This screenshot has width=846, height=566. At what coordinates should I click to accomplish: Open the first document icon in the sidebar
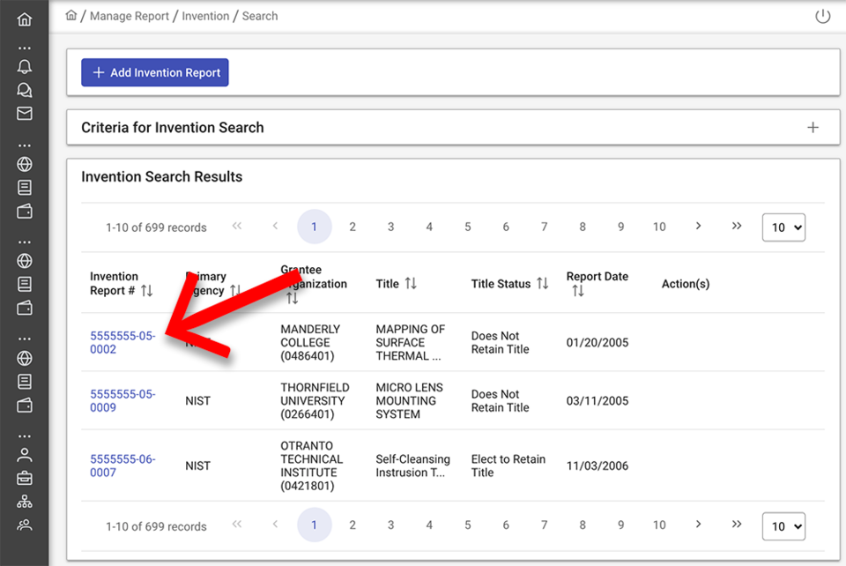[x=24, y=187]
